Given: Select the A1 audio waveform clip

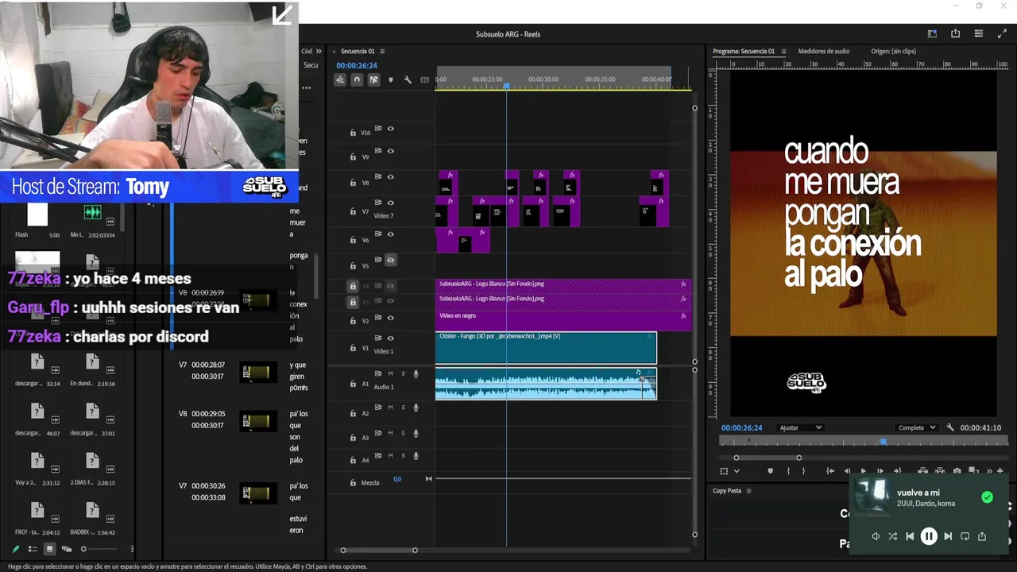Looking at the screenshot, I should pos(546,383).
